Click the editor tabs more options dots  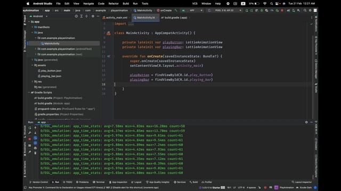[x=311, y=18]
